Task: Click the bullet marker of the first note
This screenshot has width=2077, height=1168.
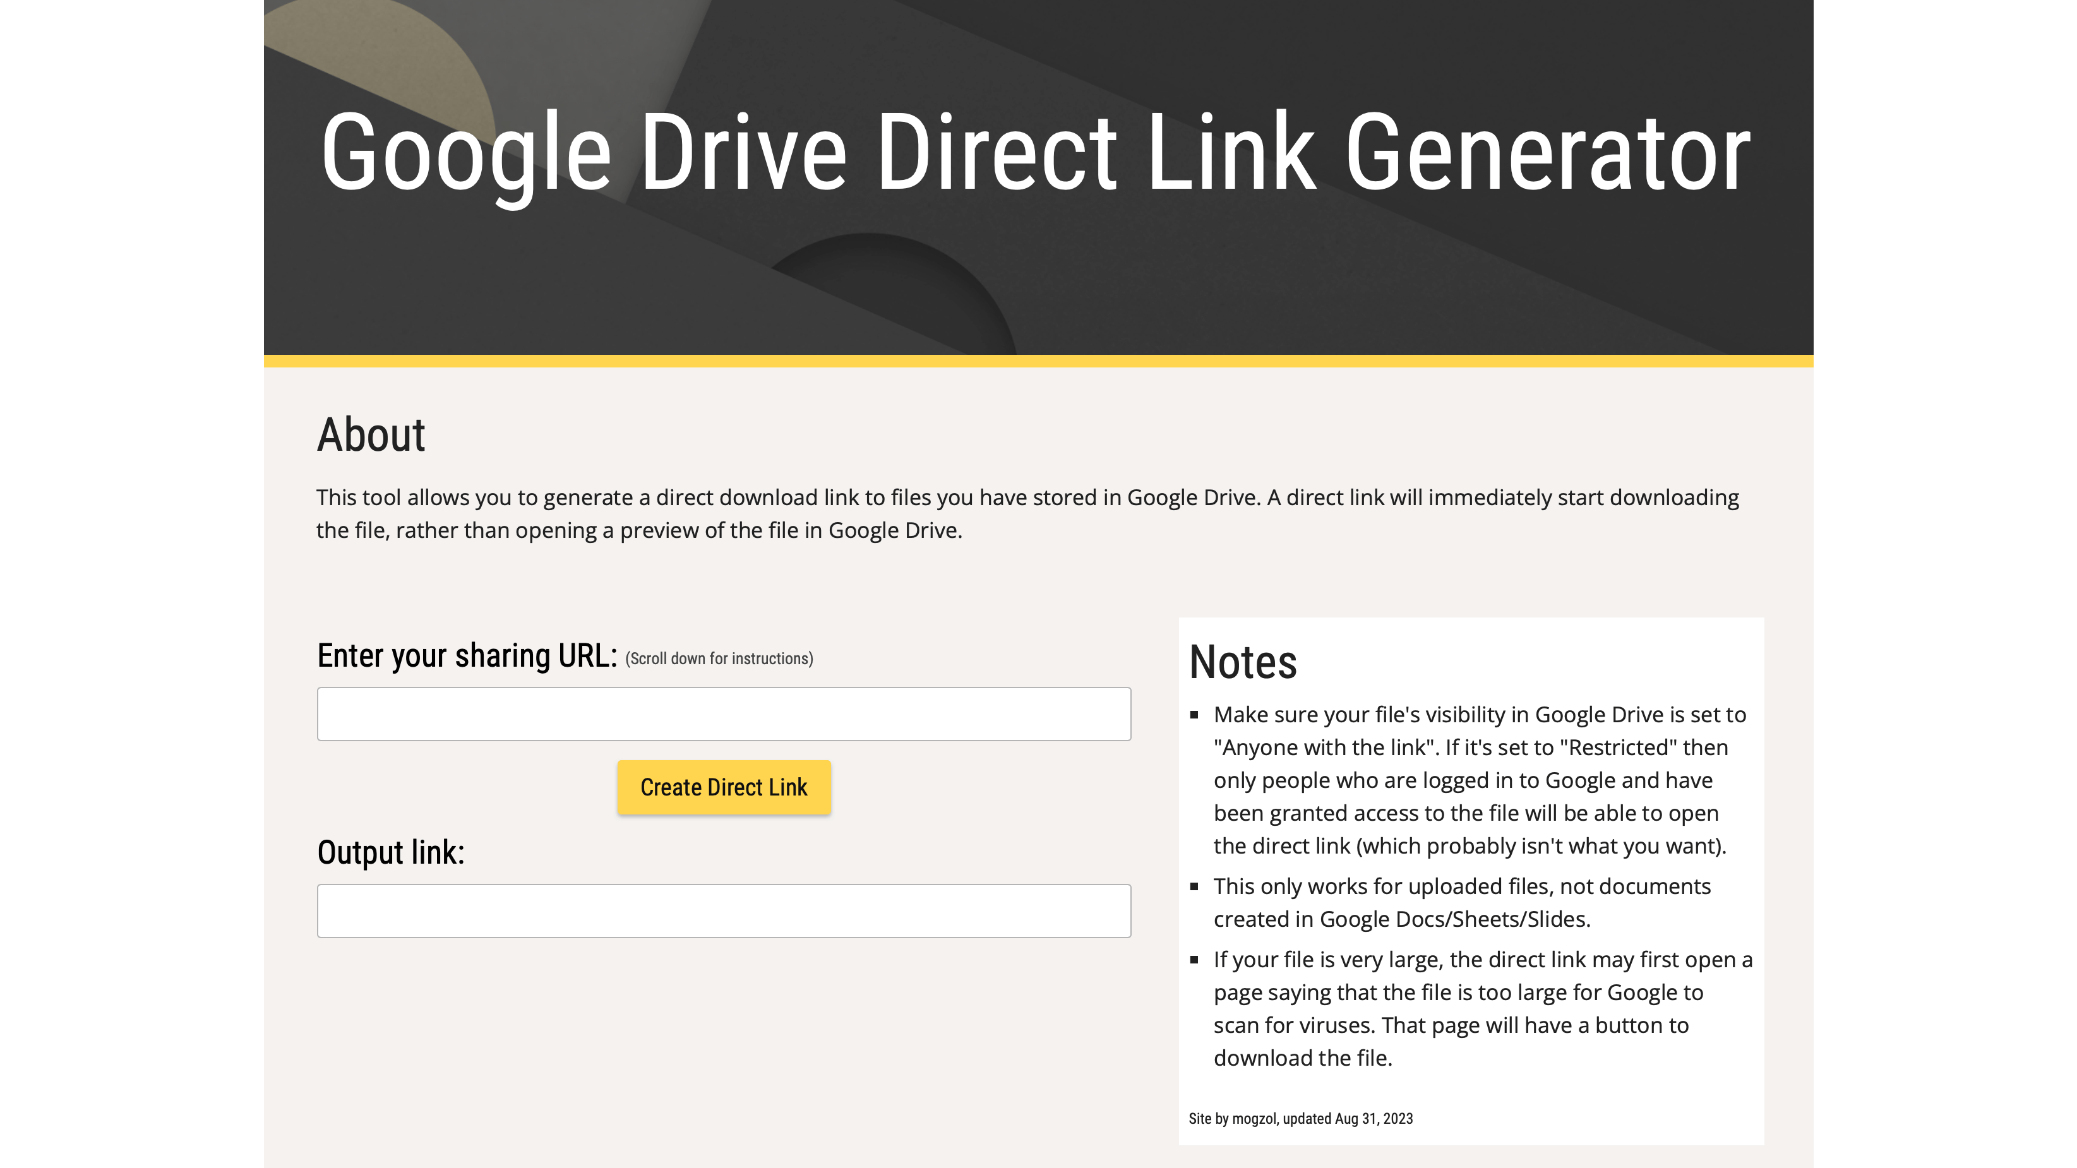Action: point(1194,715)
